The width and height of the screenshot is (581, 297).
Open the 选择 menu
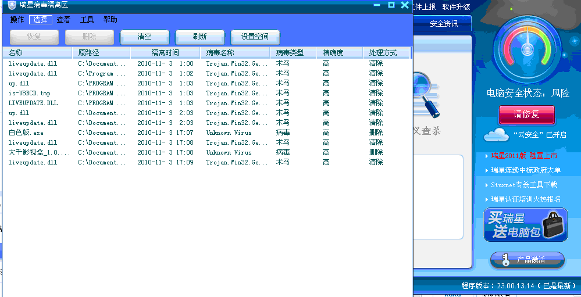(x=40, y=20)
